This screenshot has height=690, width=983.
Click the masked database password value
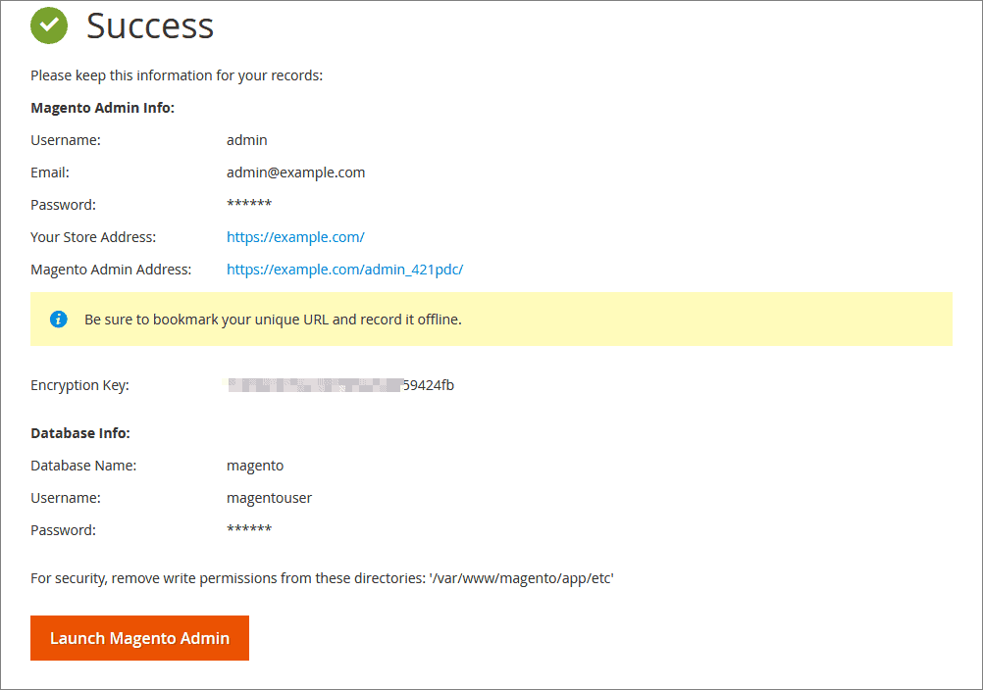(249, 529)
